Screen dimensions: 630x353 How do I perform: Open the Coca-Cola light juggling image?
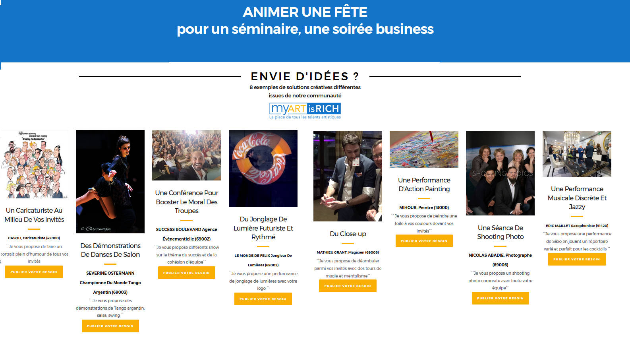pos(263,168)
